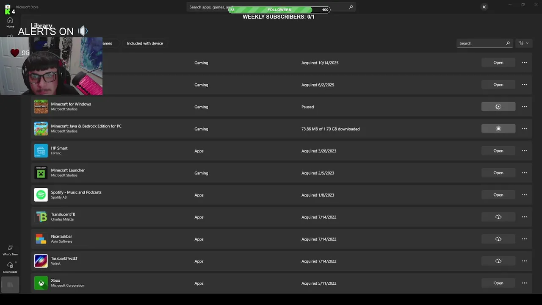Click the NiceTaskbar app icon
Viewport: 542px width, 305px height.
tap(41, 239)
